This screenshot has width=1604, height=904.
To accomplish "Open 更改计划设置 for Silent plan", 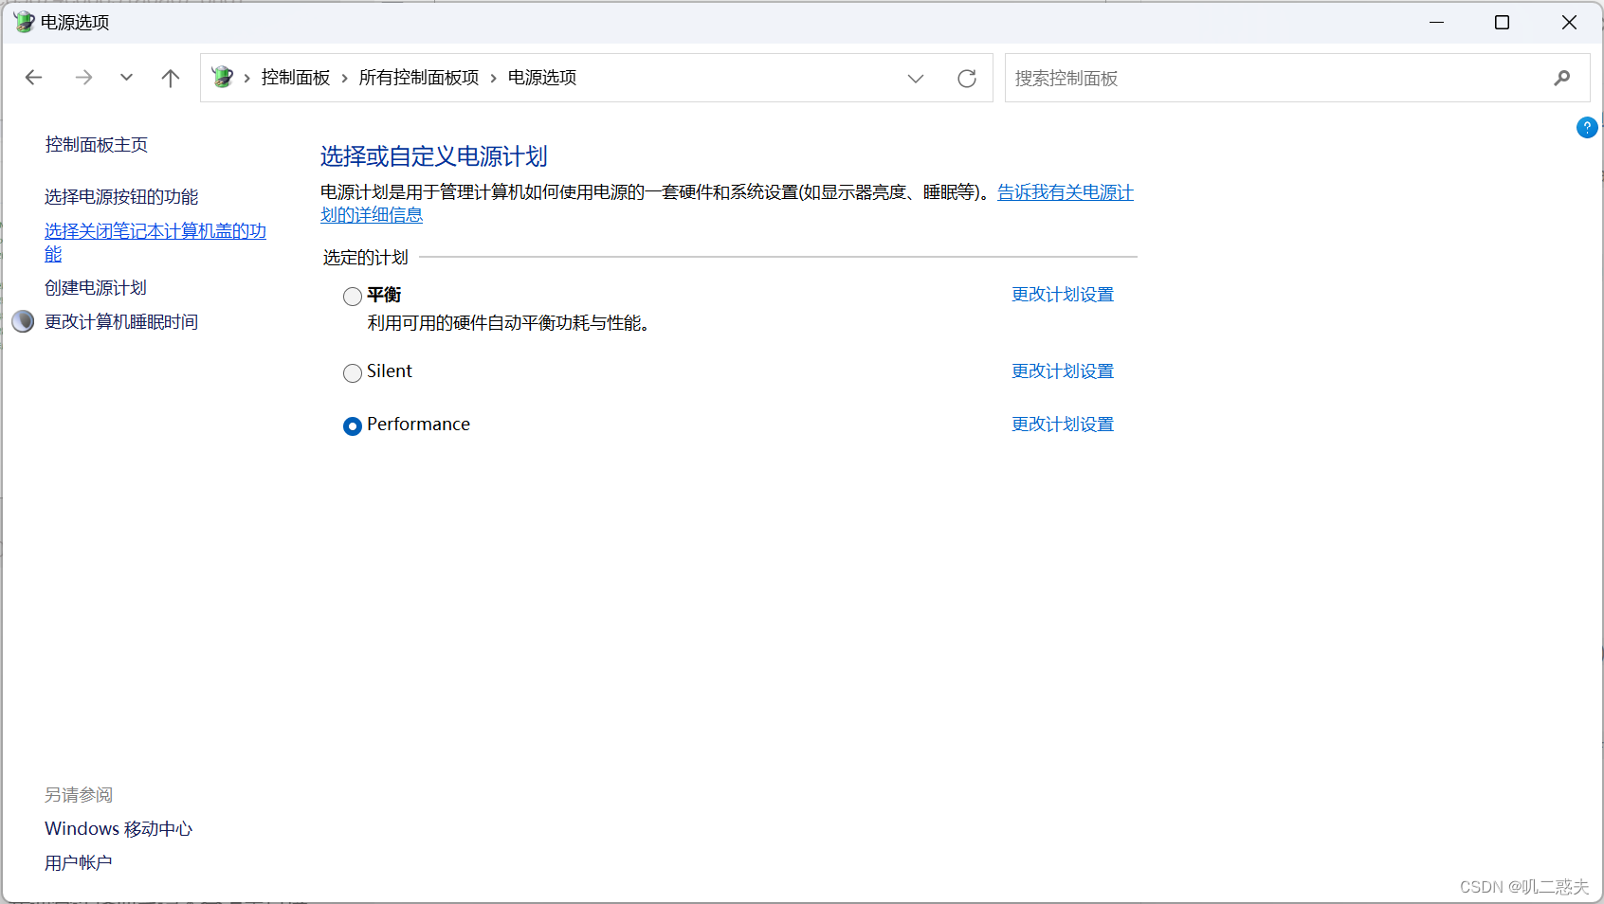I will point(1063,371).
